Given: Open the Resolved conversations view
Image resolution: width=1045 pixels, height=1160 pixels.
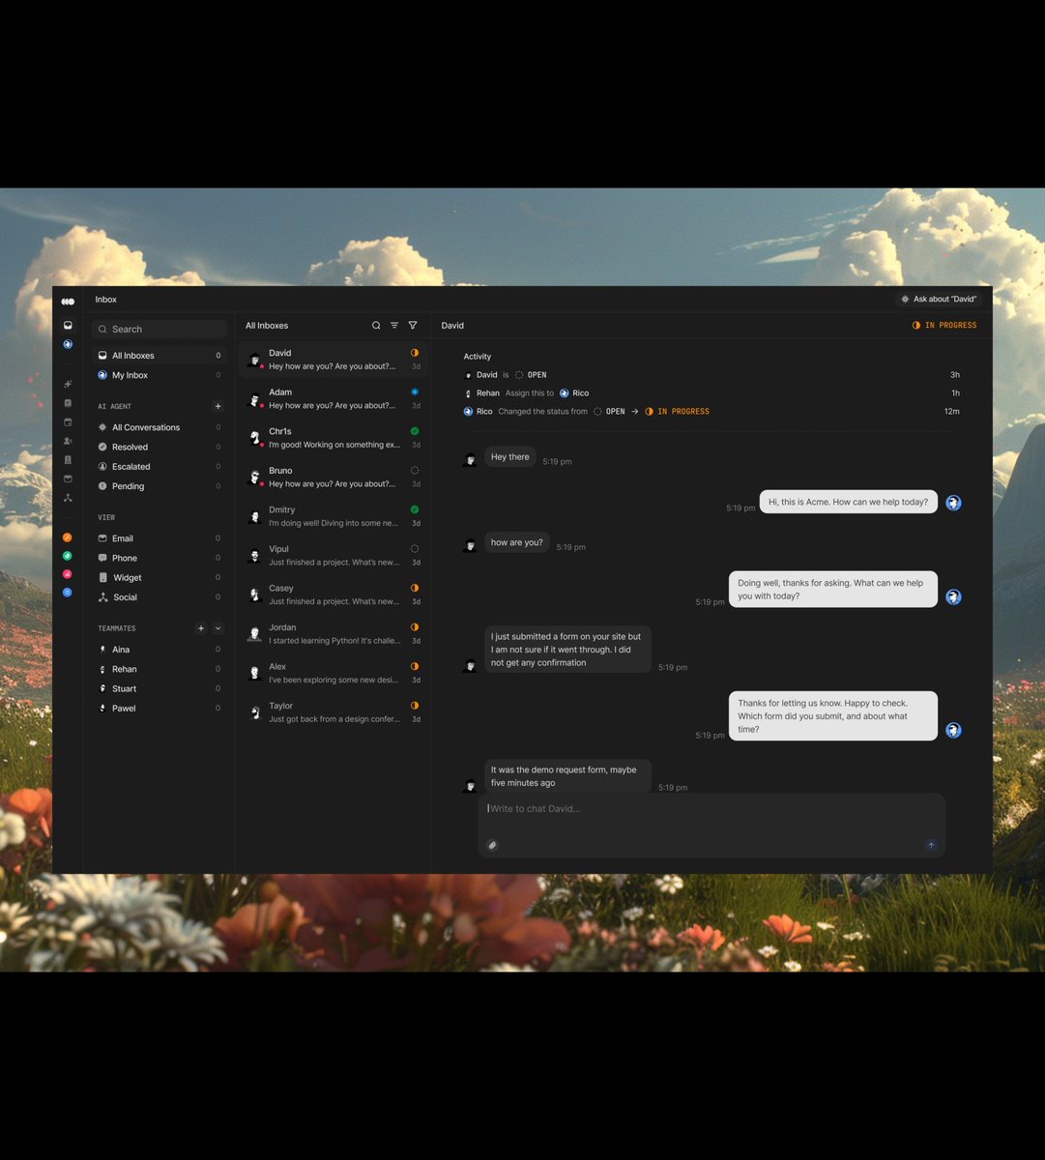Looking at the screenshot, I should tap(160, 447).
